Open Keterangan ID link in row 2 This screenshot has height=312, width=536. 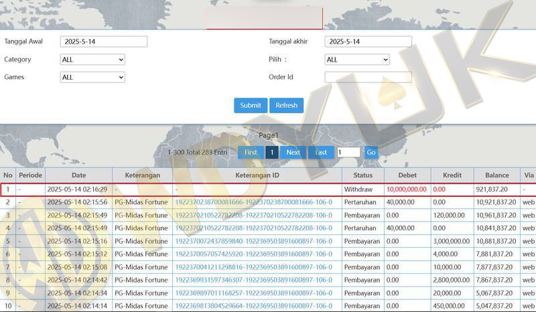(253, 202)
